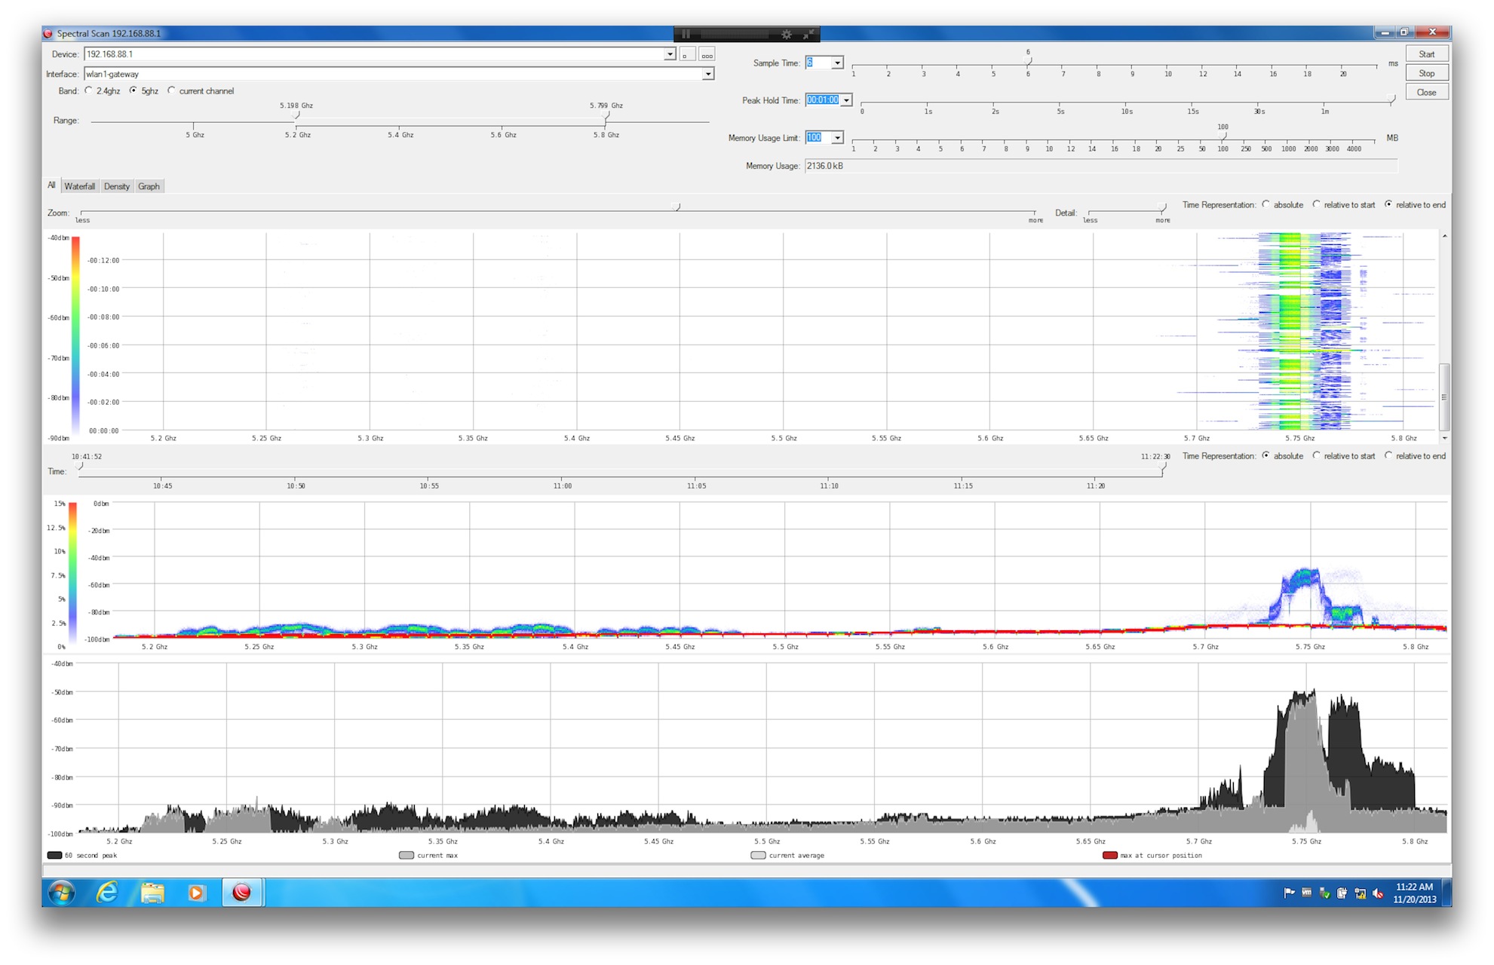Click the Zoom slider handle
1494x965 pixels.
pyautogui.click(x=676, y=207)
